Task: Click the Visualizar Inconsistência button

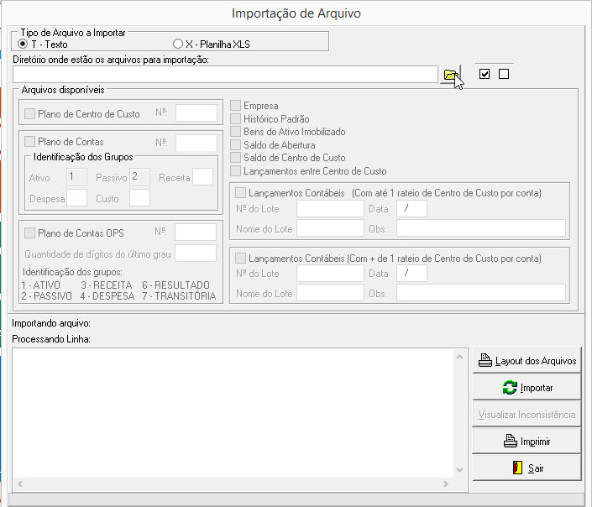Action: click(x=527, y=414)
